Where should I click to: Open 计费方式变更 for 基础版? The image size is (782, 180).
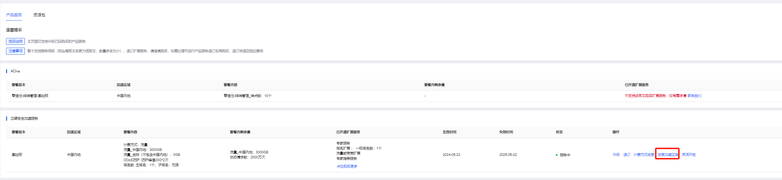[644, 155]
